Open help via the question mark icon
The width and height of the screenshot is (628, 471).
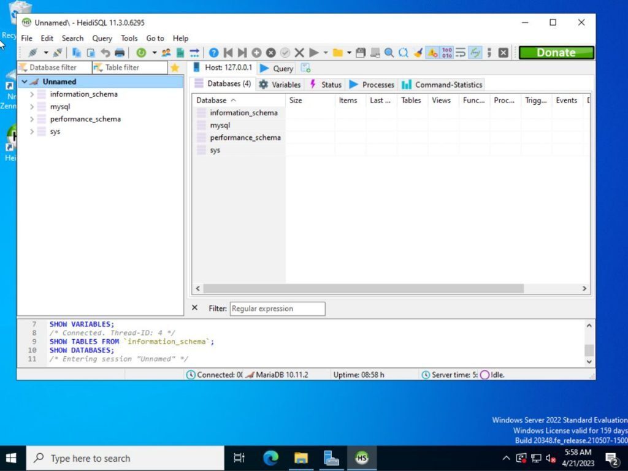(213, 53)
